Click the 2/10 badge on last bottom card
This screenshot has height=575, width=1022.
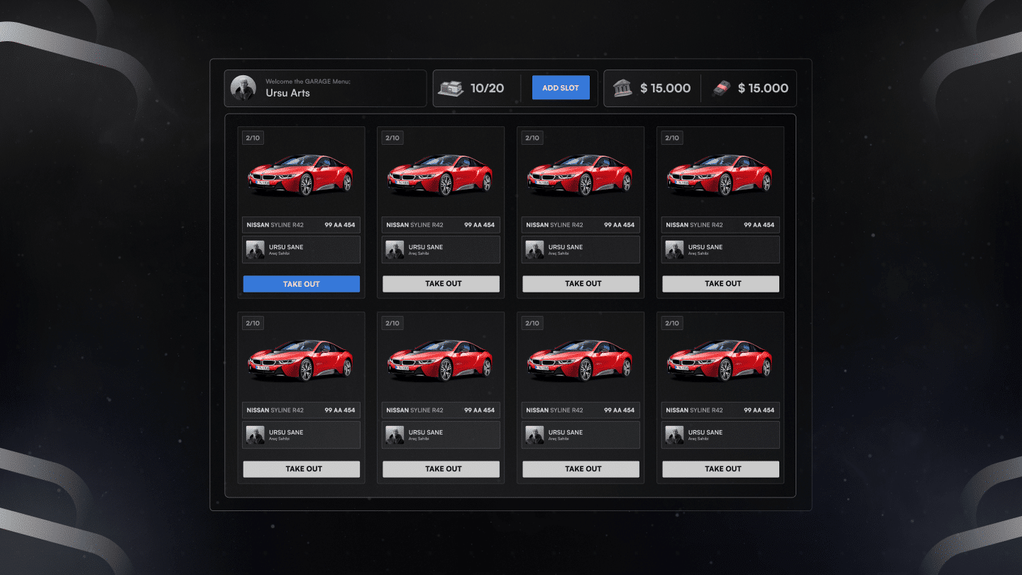tap(671, 323)
